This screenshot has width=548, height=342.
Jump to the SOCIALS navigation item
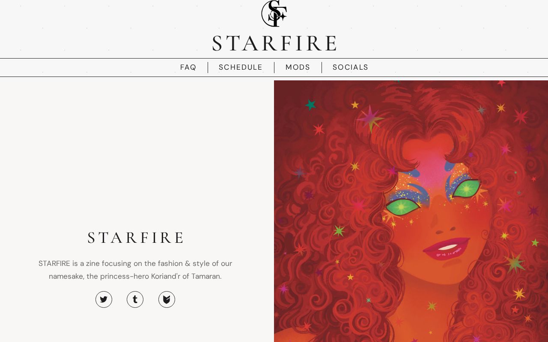pyautogui.click(x=350, y=67)
